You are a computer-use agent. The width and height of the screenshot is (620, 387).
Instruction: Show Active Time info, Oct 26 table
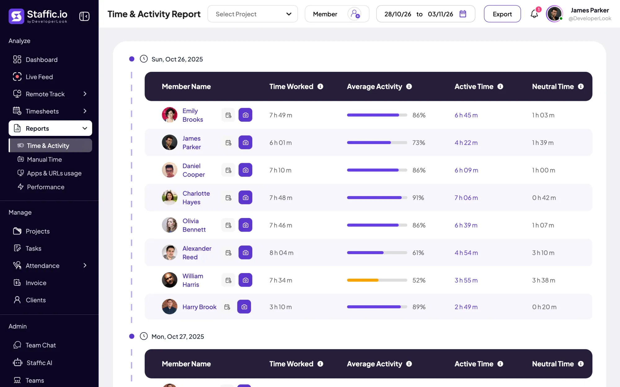[x=500, y=86]
